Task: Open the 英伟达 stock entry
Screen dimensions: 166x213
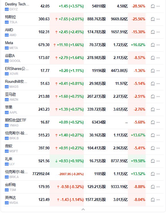Action: pos(10,198)
